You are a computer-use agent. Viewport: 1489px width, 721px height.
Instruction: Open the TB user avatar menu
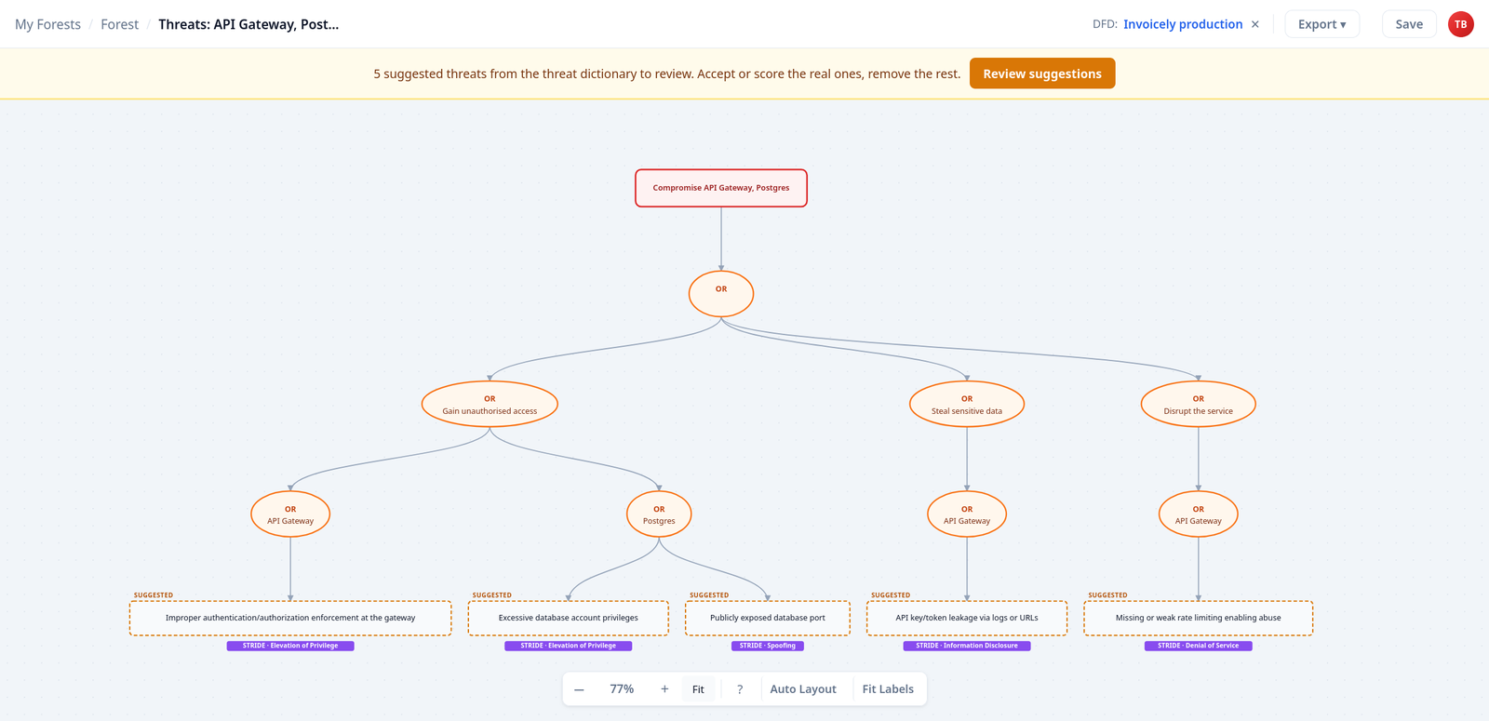1461,24
